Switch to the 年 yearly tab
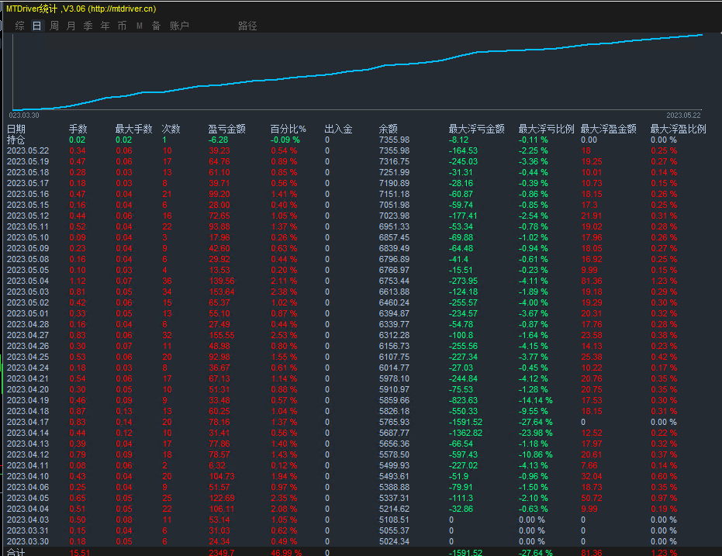Screen dimensions: 722x556 [105, 26]
